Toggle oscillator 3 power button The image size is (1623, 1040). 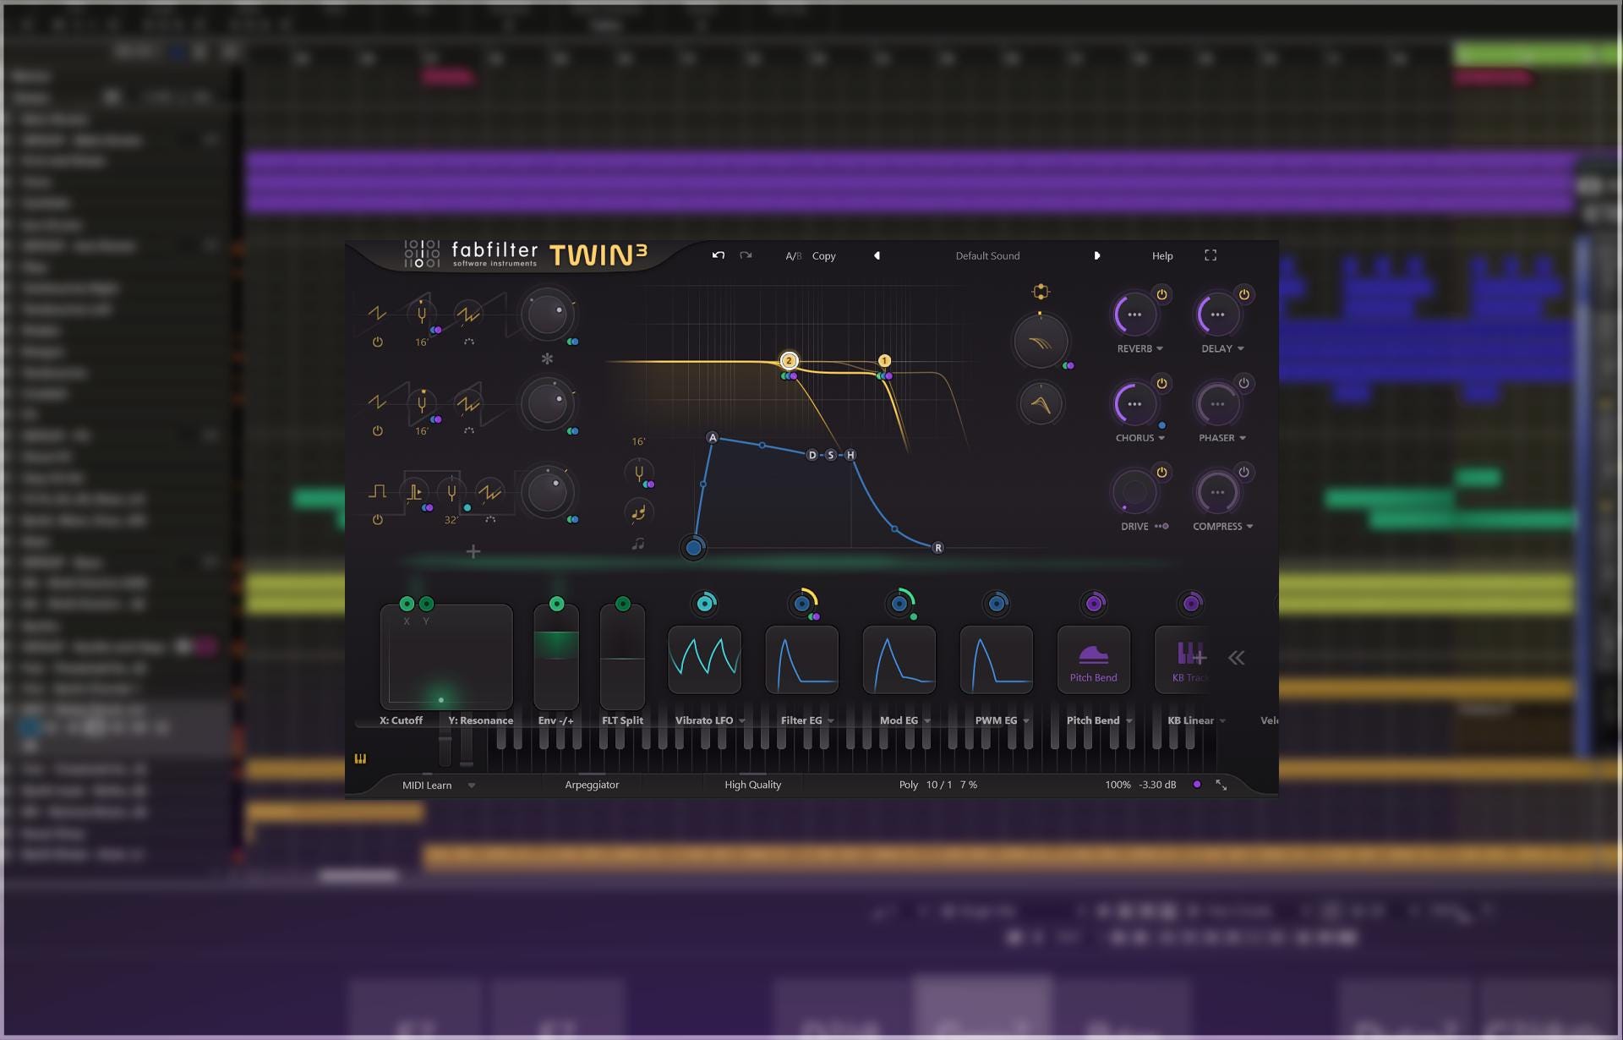pyautogui.click(x=377, y=520)
